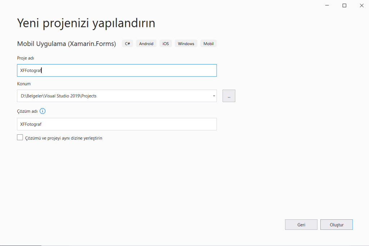Image resolution: width=369 pixels, height=246 pixels.
Task: Open folder browser with the '...' button
Action: 229,96
